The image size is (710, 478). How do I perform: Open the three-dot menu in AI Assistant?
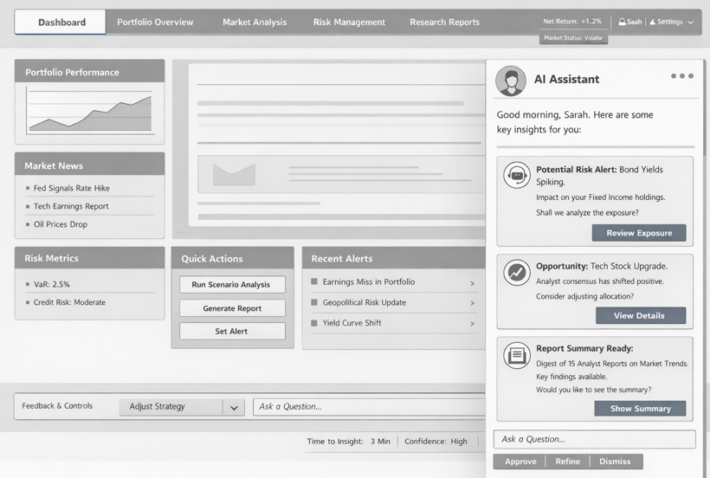click(681, 76)
